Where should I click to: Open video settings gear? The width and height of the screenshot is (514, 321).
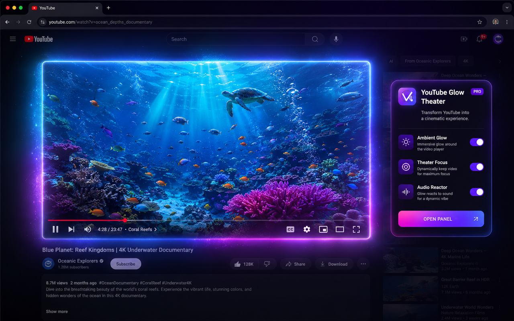307,229
